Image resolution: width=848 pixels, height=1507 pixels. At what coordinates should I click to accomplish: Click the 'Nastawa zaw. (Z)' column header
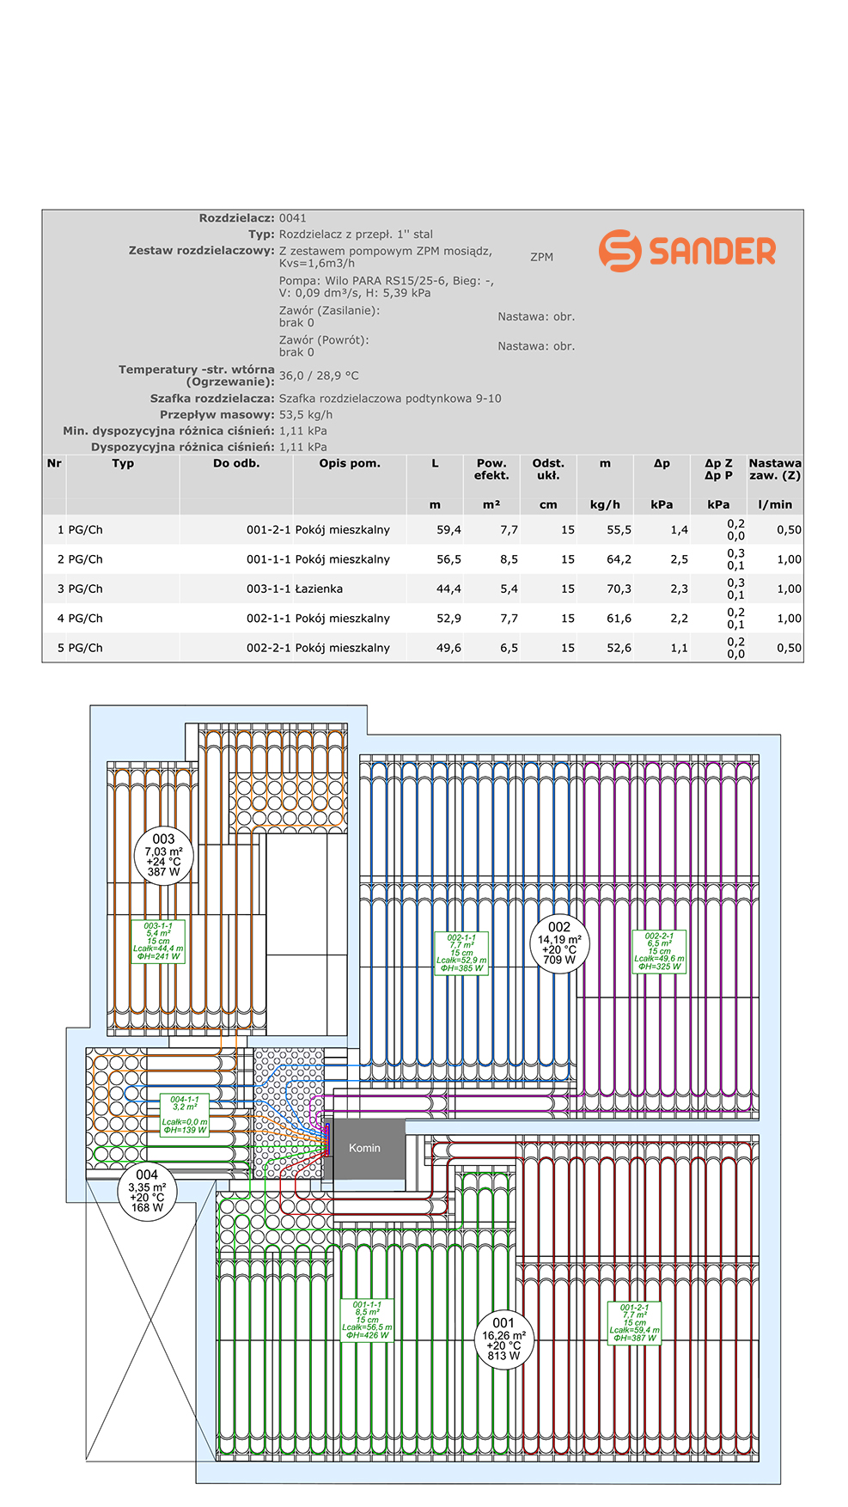[774, 469]
